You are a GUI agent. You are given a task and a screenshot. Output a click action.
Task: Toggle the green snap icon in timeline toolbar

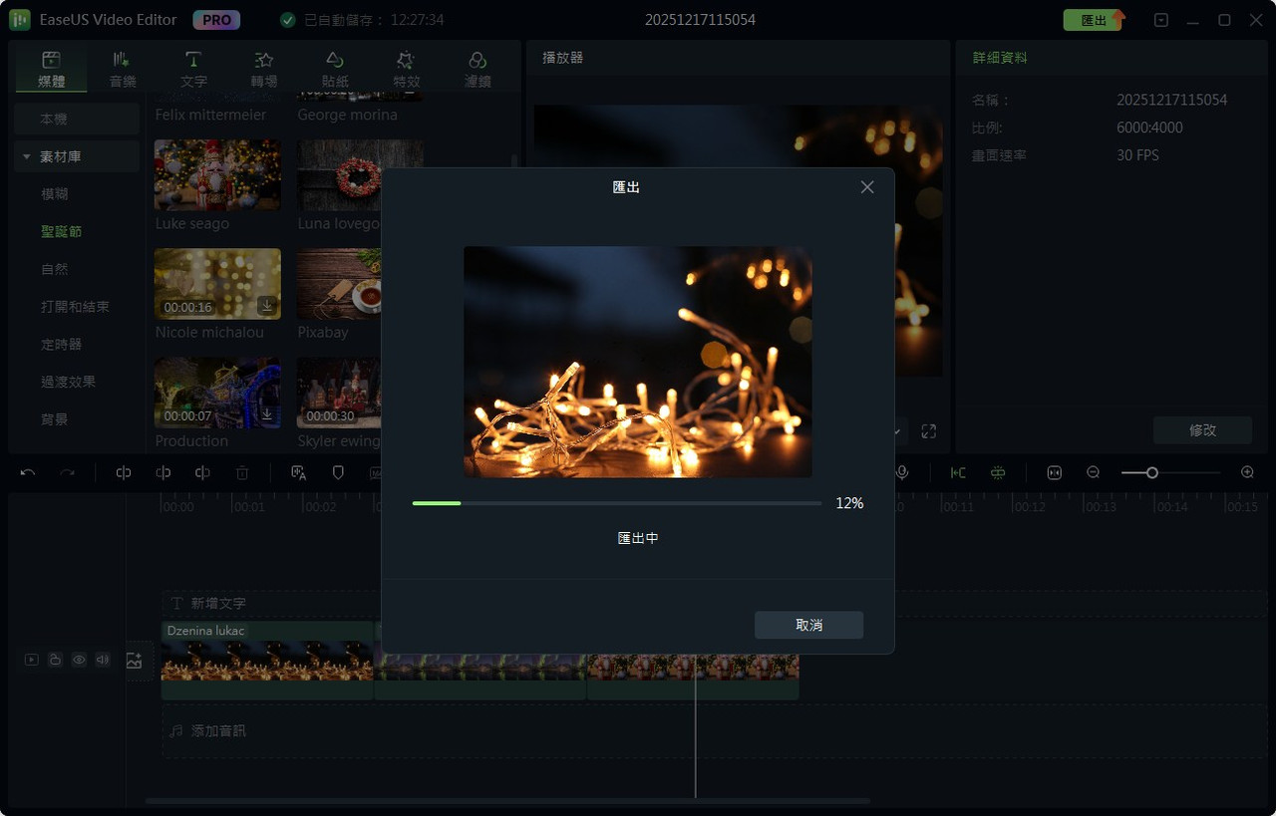tap(958, 473)
